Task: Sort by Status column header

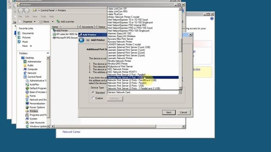Action: pyautogui.click(x=102, y=27)
